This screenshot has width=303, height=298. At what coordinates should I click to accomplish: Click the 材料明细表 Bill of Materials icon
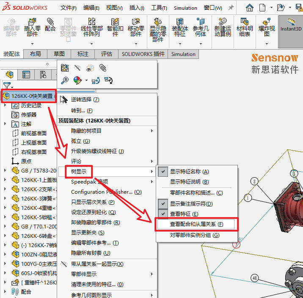244,28
